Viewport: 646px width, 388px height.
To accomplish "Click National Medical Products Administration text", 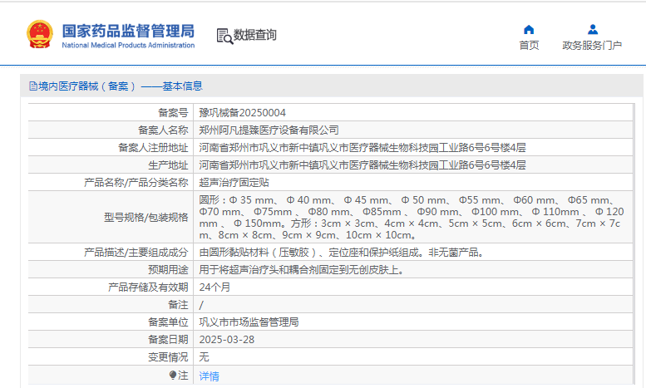I will [x=128, y=46].
